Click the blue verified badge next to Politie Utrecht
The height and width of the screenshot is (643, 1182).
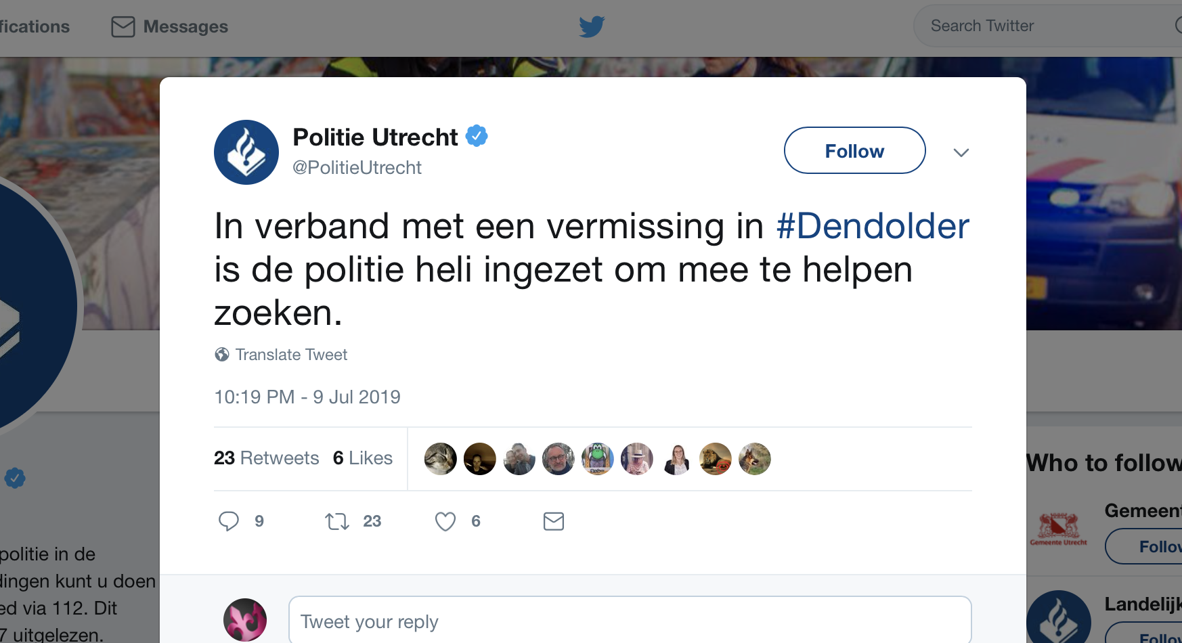pyautogui.click(x=477, y=136)
